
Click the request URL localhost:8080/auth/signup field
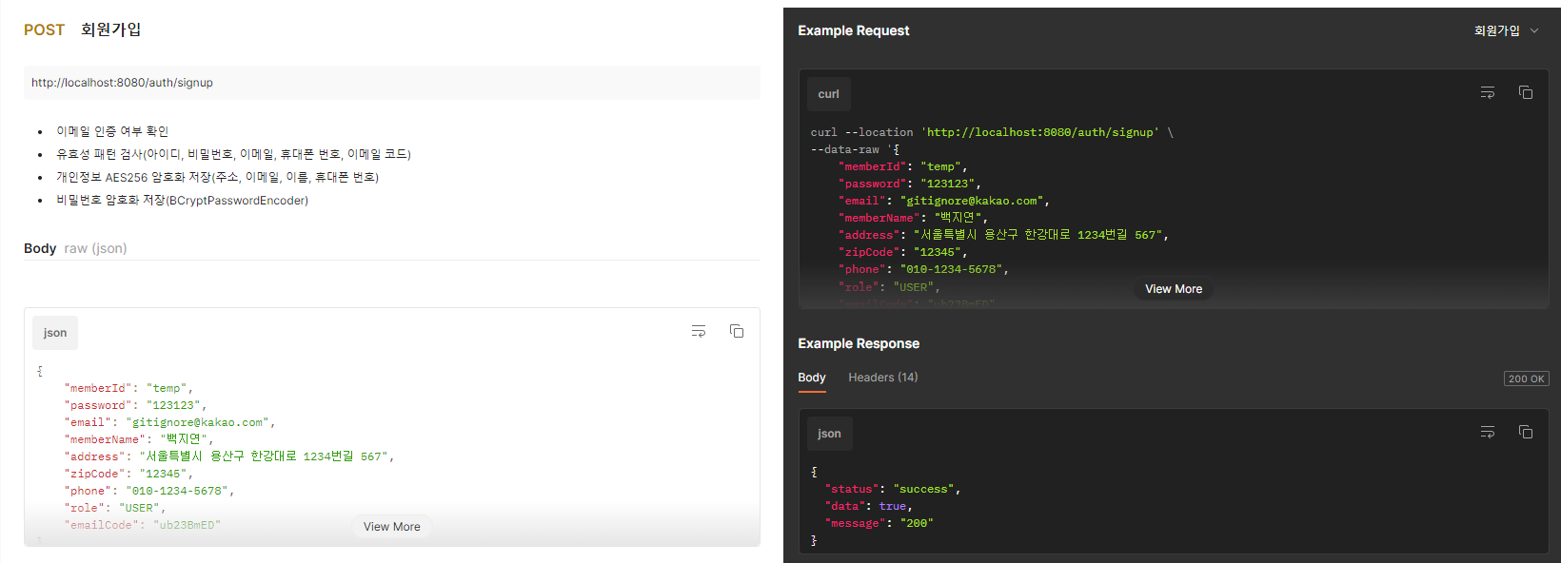(x=392, y=83)
